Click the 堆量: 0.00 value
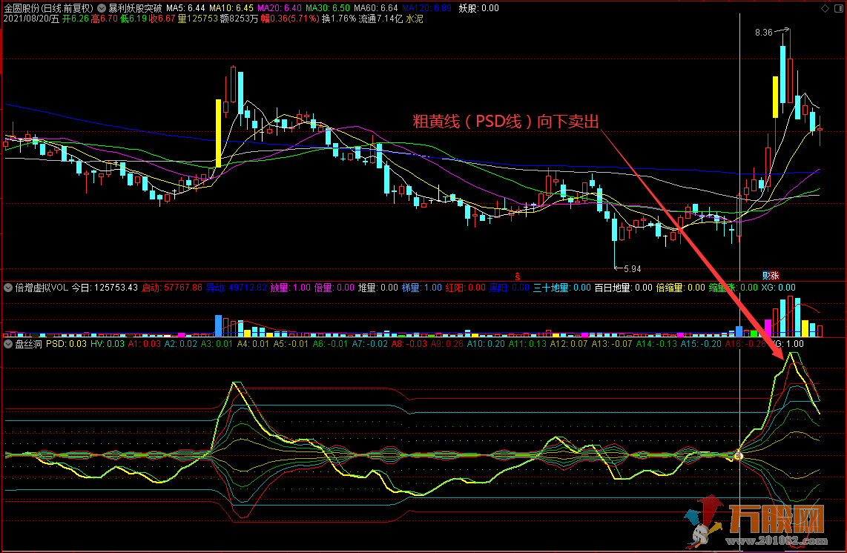Image resolution: width=847 pixels, height=553 pixels. coord(378,288)
